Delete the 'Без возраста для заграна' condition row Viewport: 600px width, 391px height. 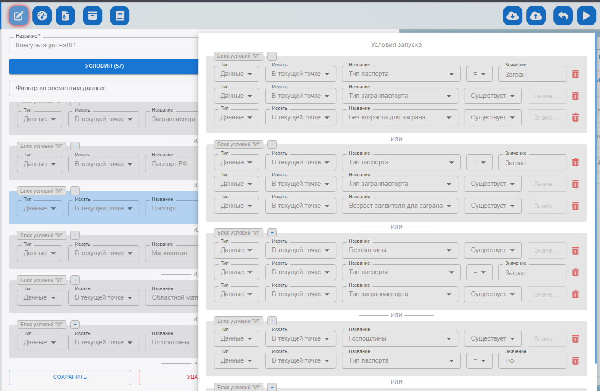575,118
